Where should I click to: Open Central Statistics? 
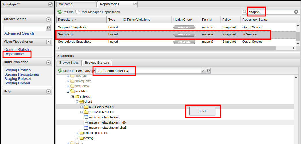[18, 50]
